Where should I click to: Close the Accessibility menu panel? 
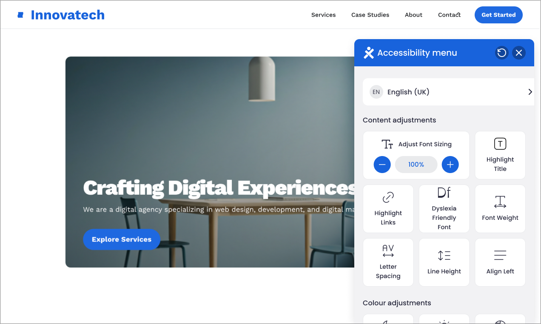519,53
